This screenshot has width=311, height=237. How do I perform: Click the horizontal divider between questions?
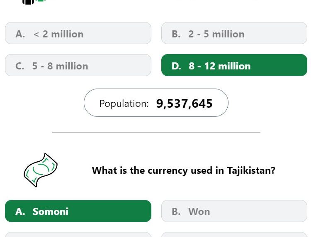tap(156, 132)
